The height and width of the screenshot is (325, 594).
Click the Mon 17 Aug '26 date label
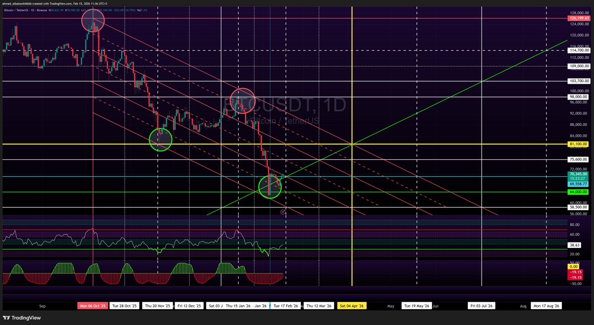point(546,306)
